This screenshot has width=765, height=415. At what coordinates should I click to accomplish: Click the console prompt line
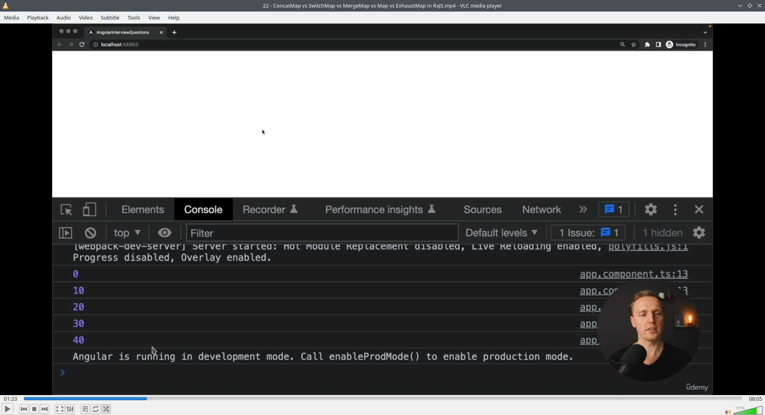(x=382, y=373)
